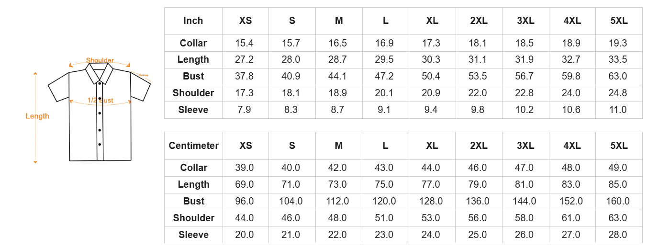Click the 160.0 bust value for 5XL
The width and height of the screenshot is (659, 249).
pyautogui.click(x=618, y=201)
